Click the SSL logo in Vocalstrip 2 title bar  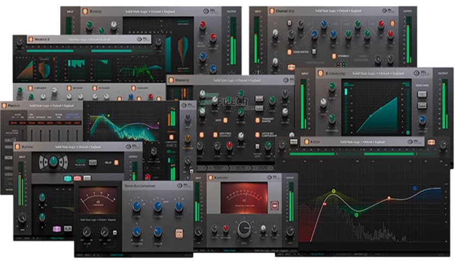point(143,39)
